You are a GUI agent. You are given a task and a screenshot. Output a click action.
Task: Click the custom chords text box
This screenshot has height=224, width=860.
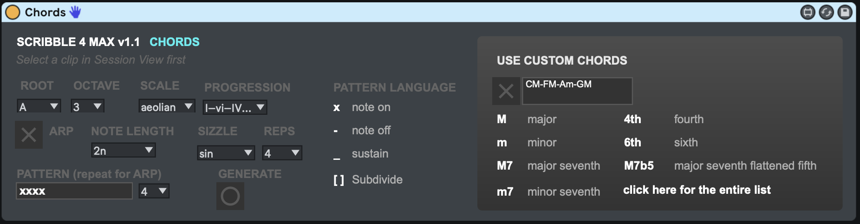(577, 91)
